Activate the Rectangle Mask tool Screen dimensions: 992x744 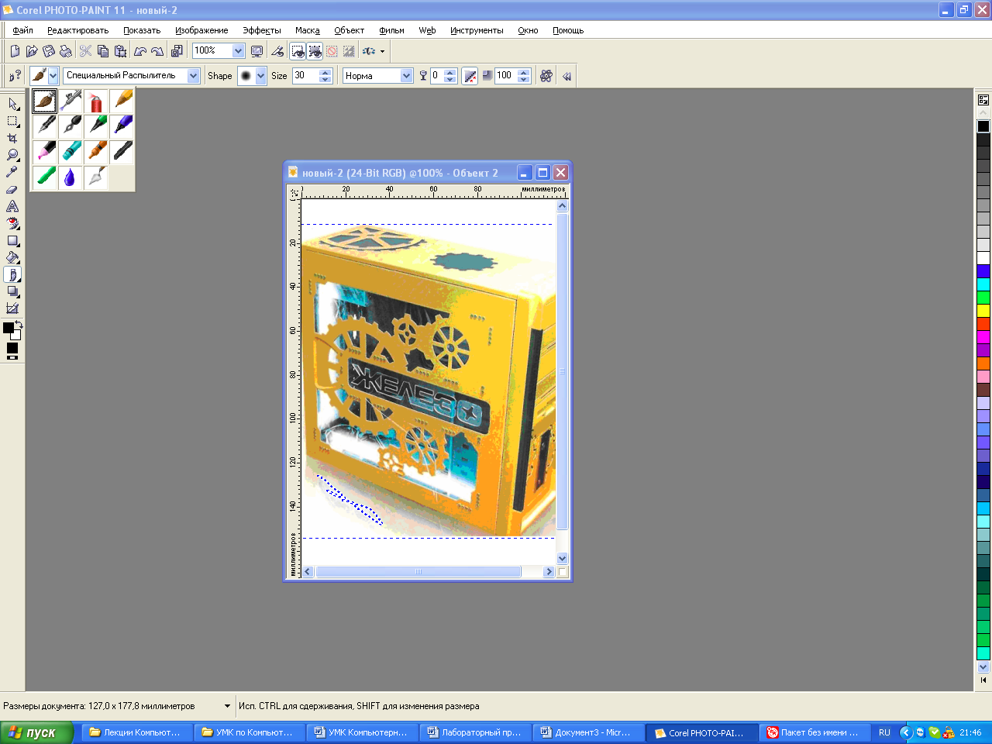[x=12, y=121]
